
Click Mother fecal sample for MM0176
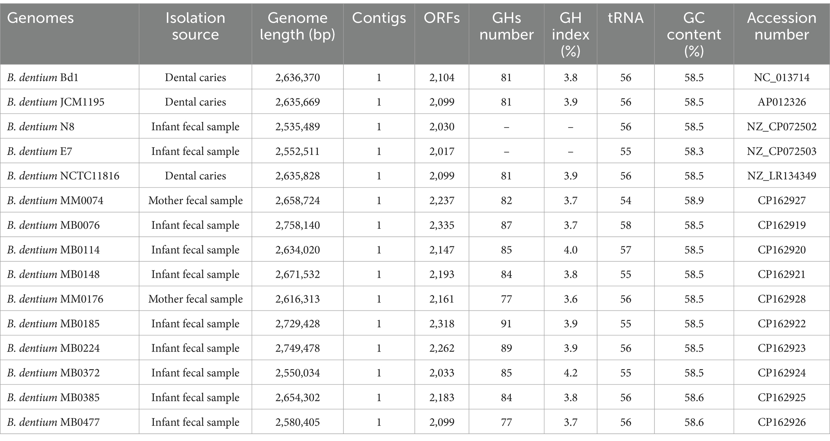point(195,299)
